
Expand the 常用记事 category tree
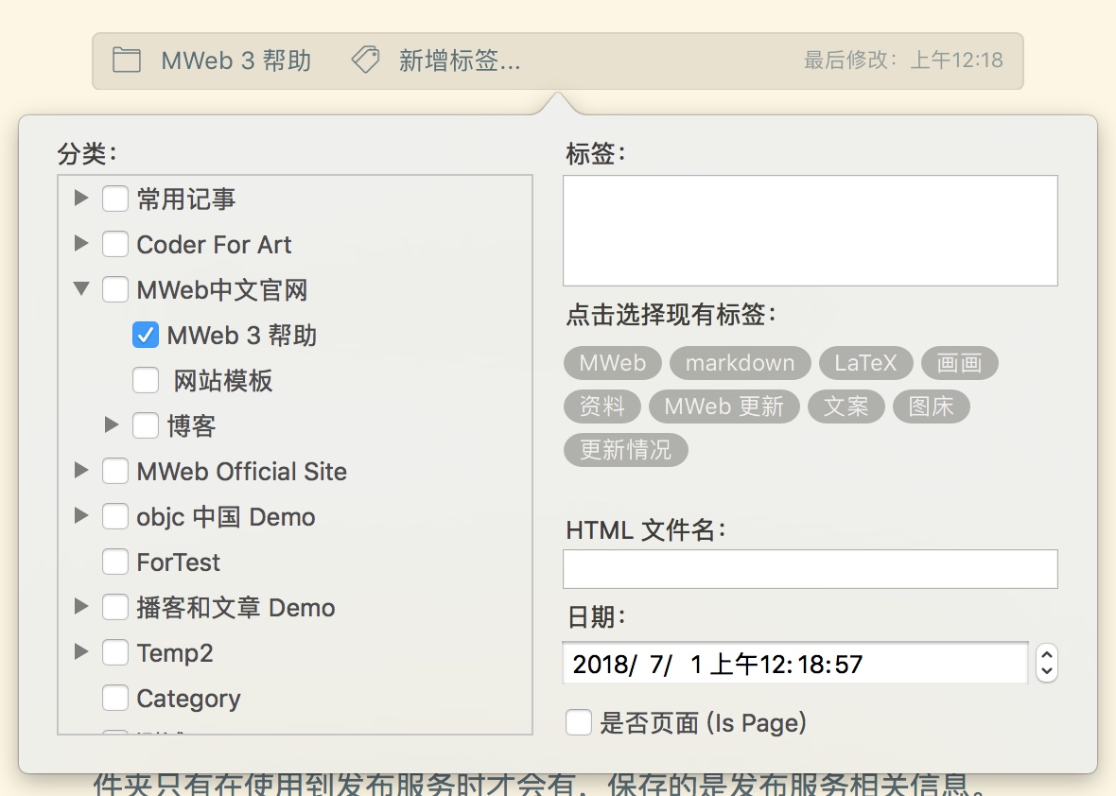click(81, 199)
